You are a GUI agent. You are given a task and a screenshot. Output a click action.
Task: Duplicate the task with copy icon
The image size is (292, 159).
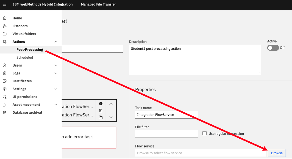101,117
